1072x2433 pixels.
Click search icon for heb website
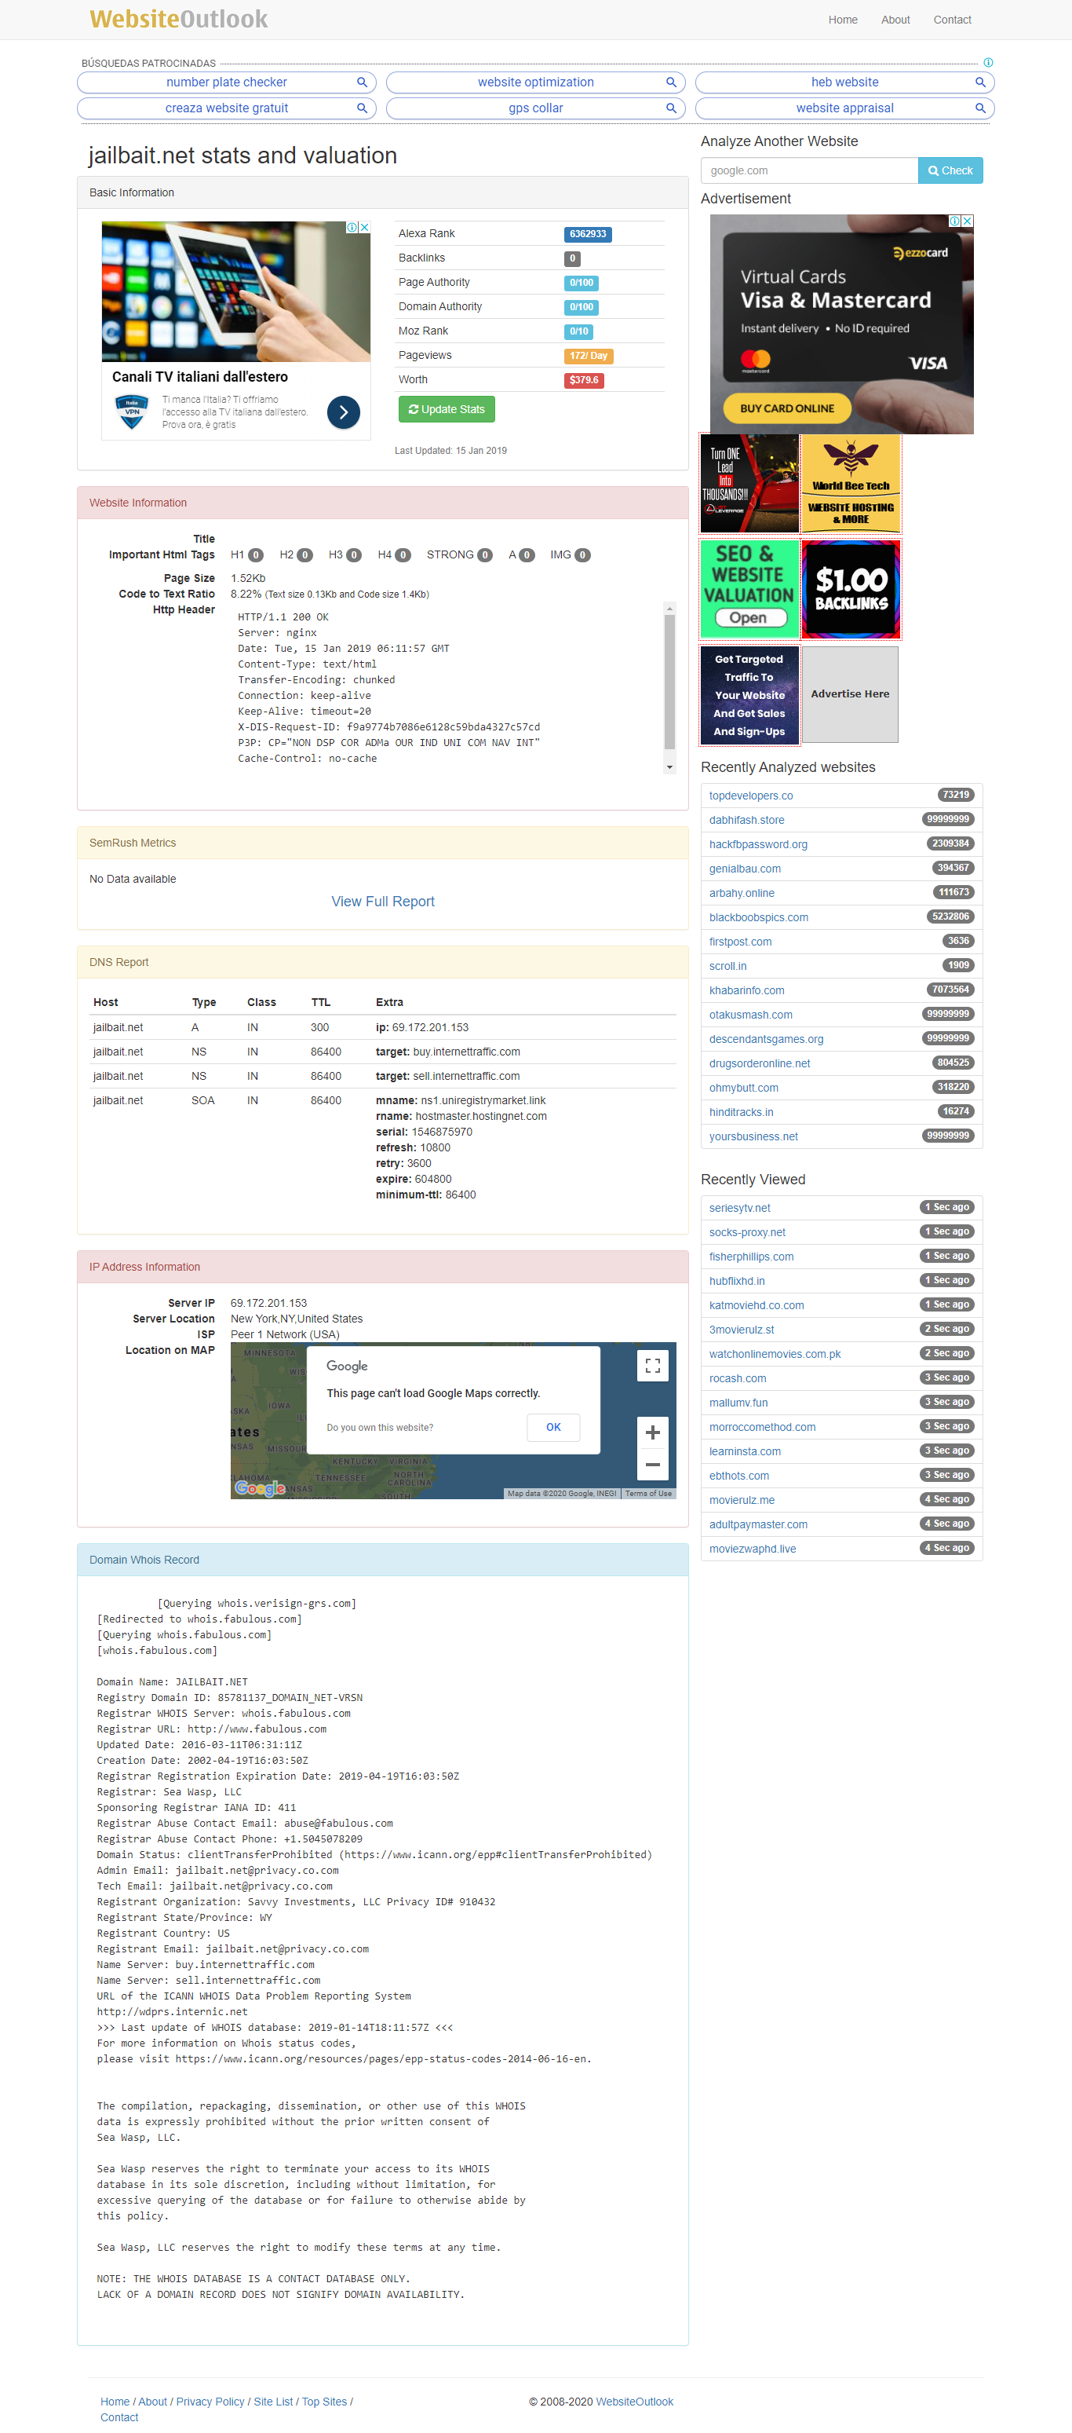[980, 82]
